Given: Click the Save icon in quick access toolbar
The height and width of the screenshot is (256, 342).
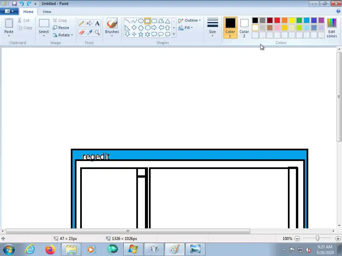Looking at the screenshot, I should click(x=14, y=3).
